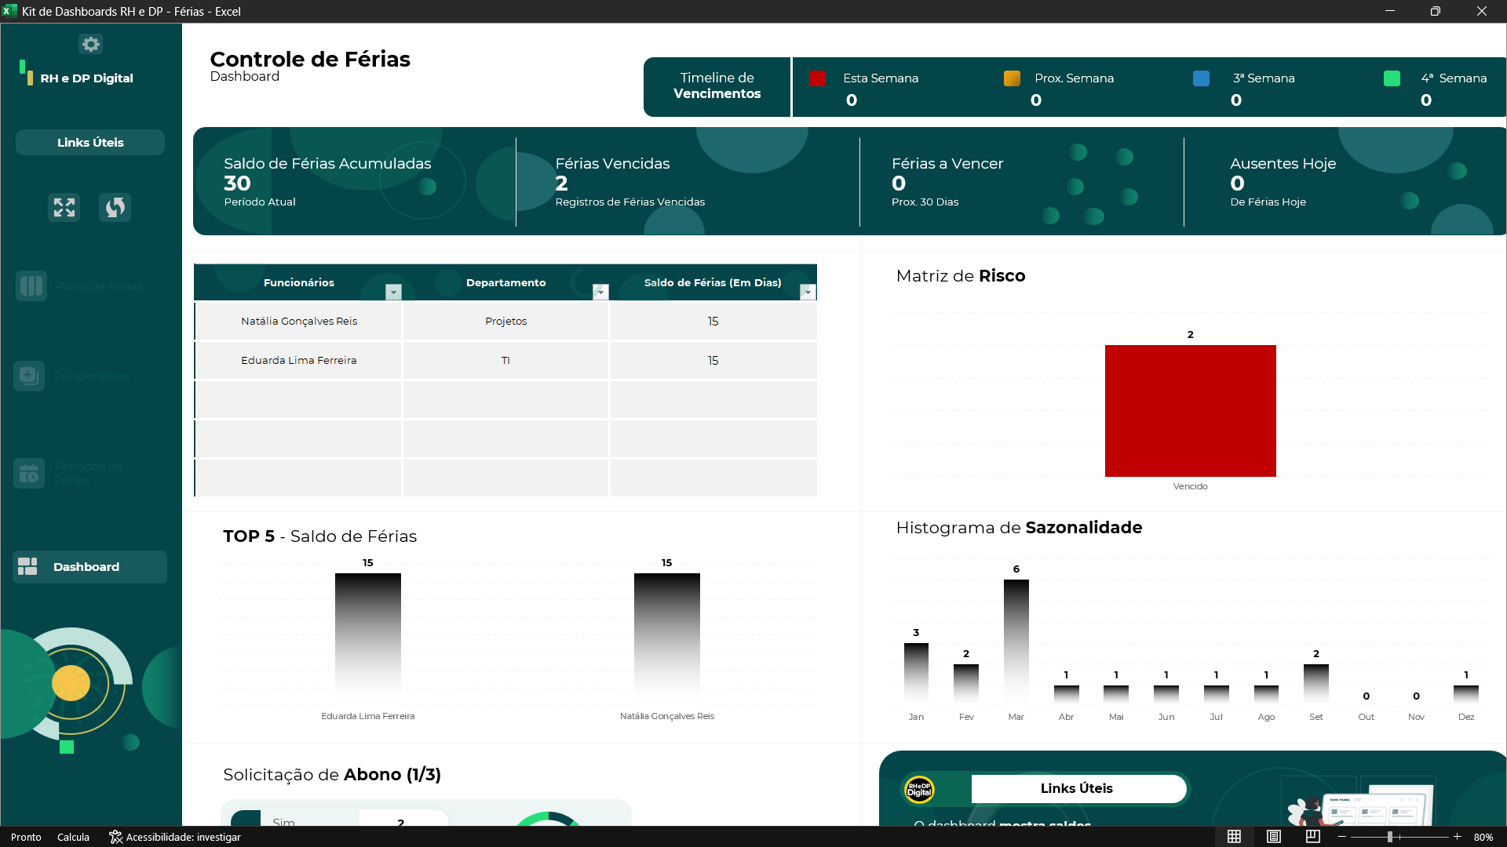Switch to Page Layout view
The width and height of the screenshot is (1507, 847).
[1273, 837]
